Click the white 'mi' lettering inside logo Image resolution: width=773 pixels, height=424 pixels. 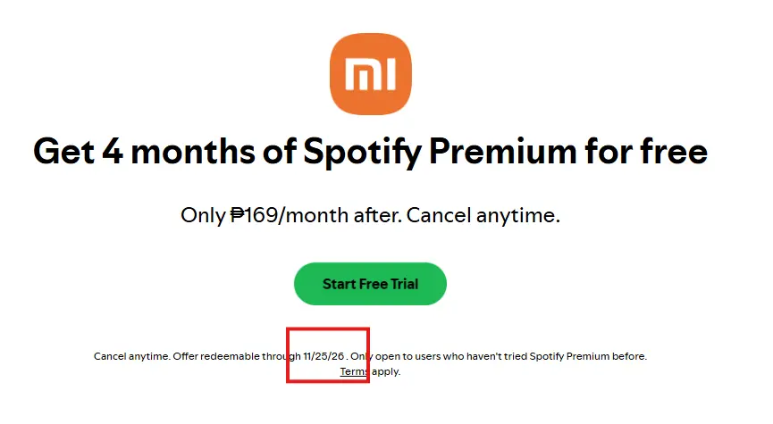click(x=370, y=74)
